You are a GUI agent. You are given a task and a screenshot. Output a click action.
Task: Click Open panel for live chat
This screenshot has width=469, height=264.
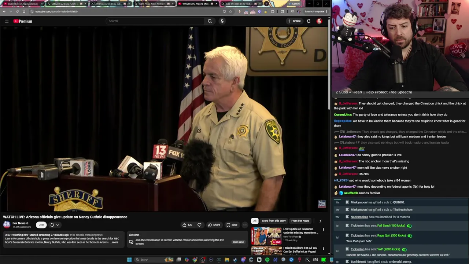click(x=238, y=242)
